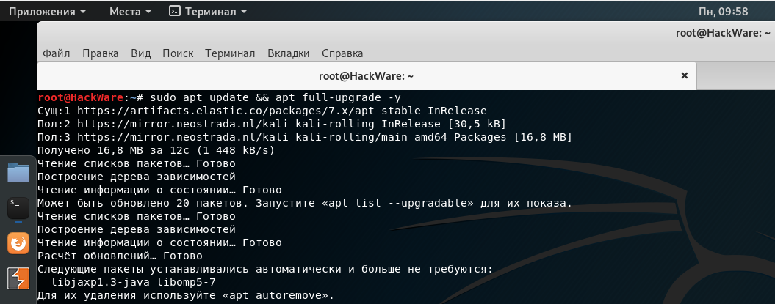Click the Terminal icon in the dock
This screenshot has height=304, width=775.
[18, 207]
